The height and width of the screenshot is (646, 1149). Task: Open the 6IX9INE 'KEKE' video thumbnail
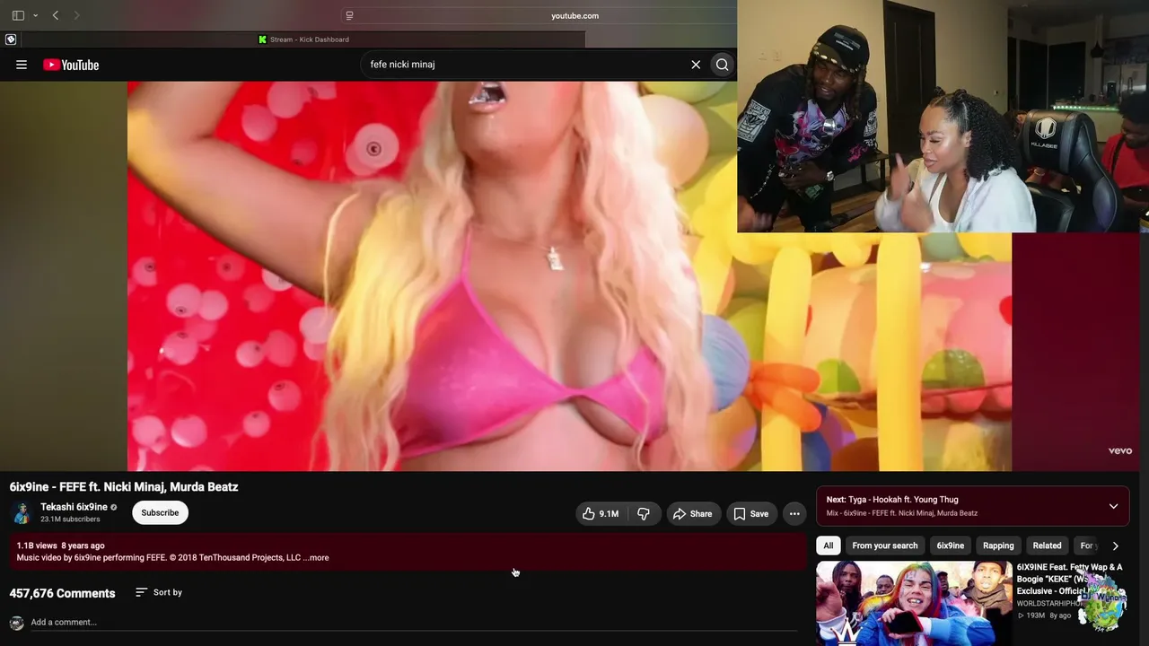pyautogui.click(x=914, y=604)
